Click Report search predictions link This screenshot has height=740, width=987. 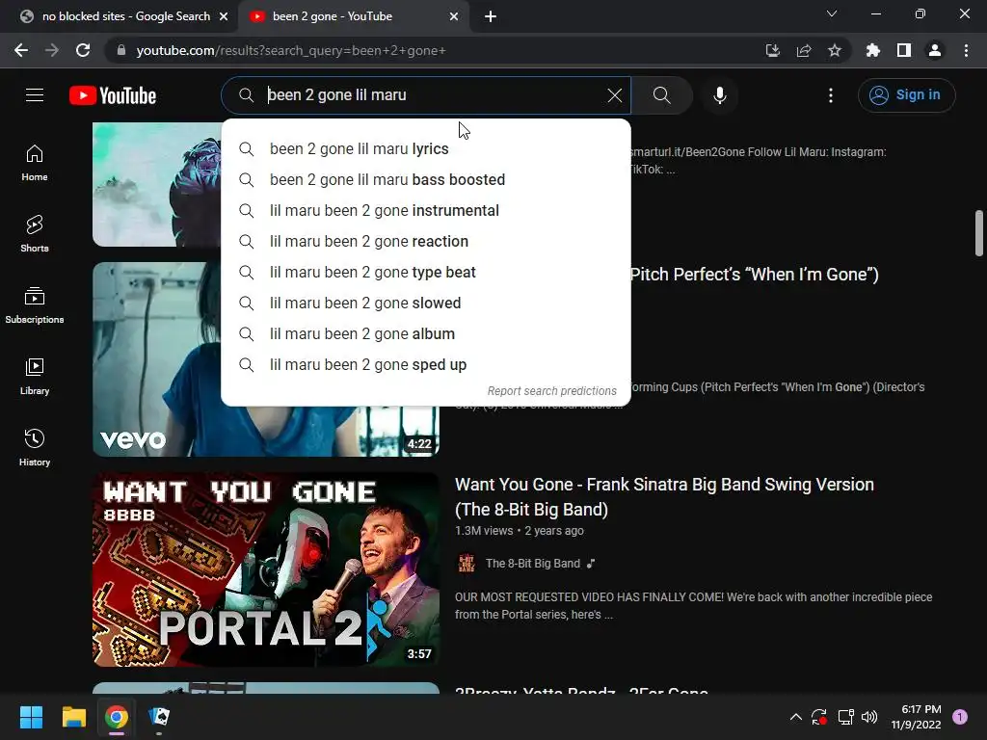(x=552, y=391)
